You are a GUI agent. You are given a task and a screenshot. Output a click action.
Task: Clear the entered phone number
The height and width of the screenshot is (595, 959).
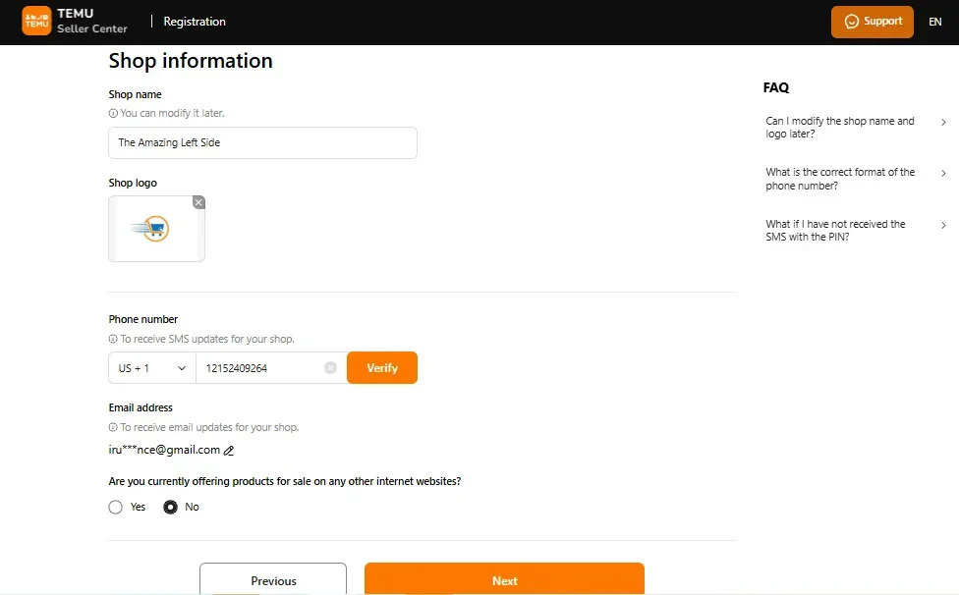329,367
